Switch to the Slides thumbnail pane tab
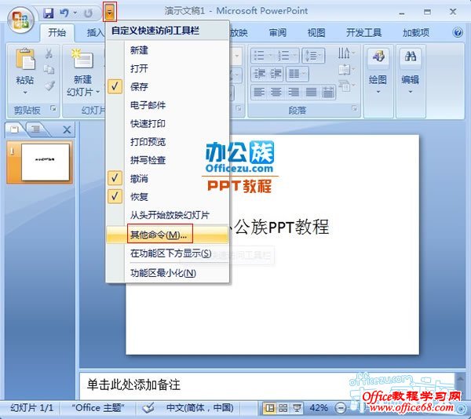Viewport: 471px width, 419px height. (x=14, y=129)
